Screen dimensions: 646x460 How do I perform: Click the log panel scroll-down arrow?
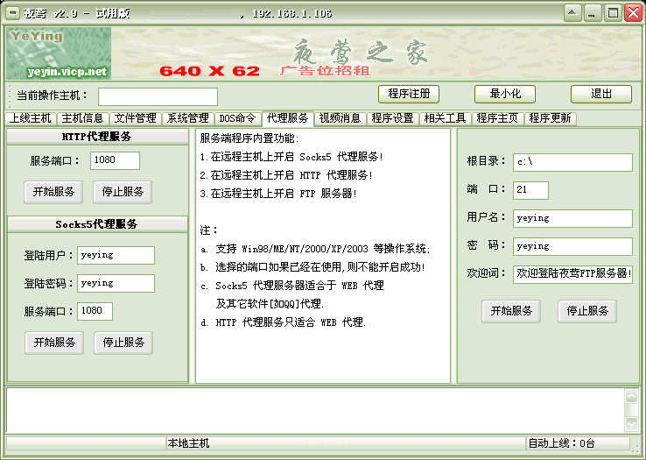pos(631,424)
